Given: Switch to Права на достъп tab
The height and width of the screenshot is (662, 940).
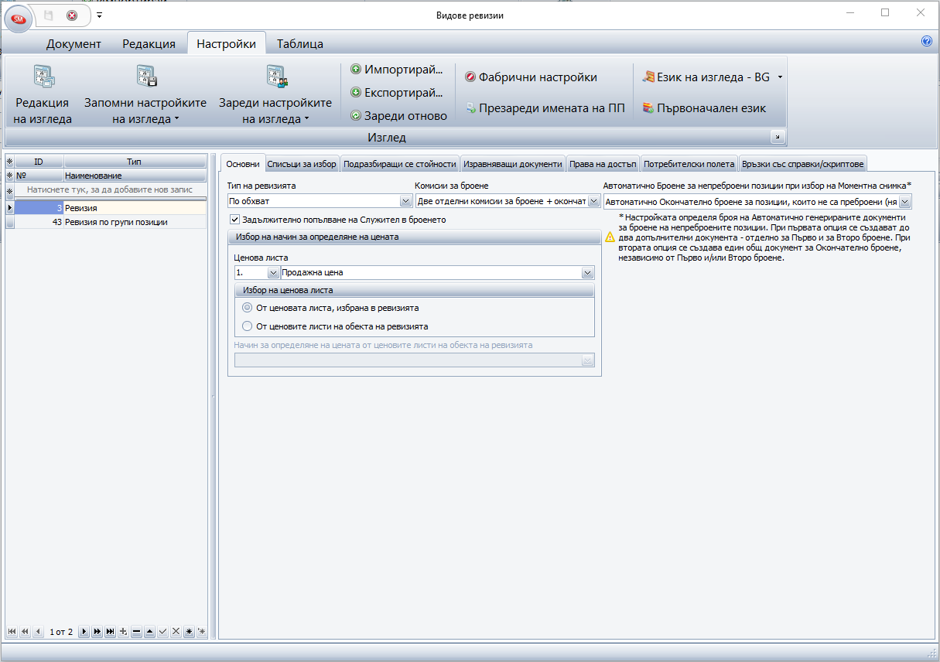Looking at the screenshot, I should tap(603, 164).
